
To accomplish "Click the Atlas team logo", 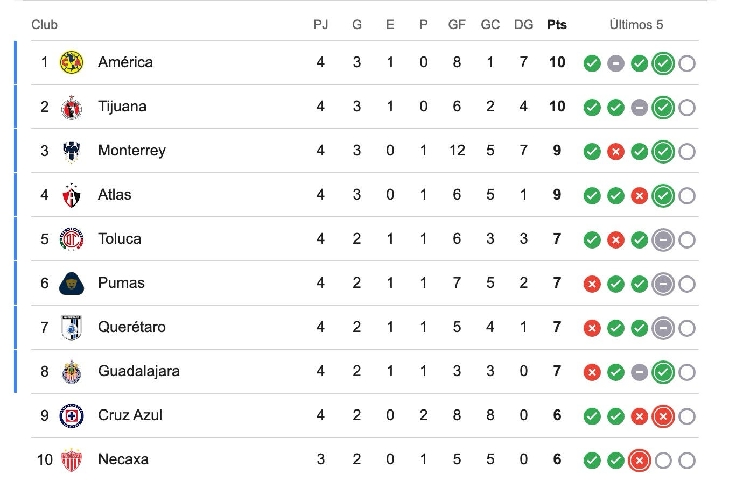I will (x=71, y=195).
